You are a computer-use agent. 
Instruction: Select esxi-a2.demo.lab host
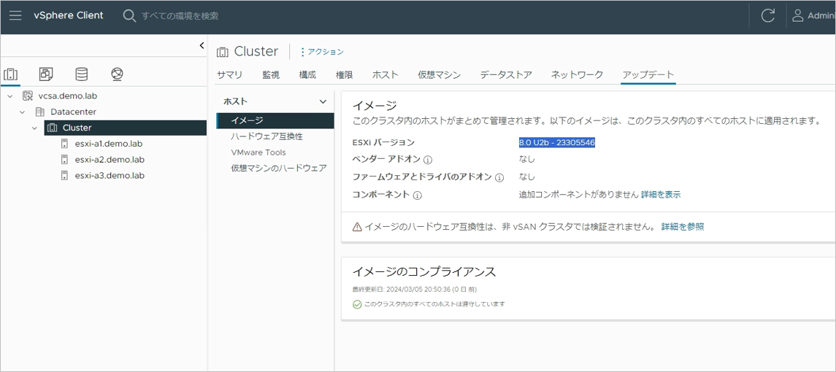point(110,159)
